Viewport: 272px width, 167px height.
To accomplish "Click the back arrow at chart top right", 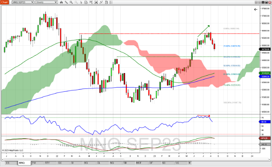I will click(x=256, y=10).
